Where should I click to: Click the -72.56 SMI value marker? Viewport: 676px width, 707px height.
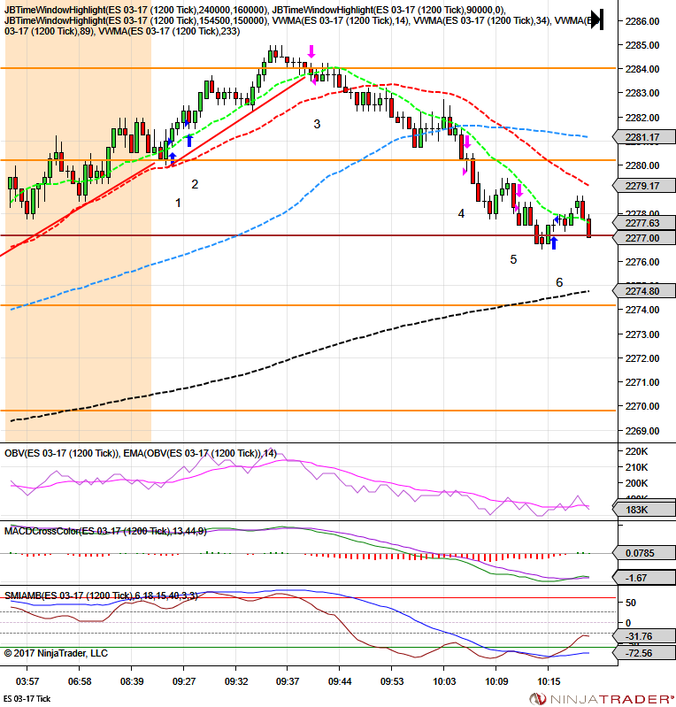tap(644, 653)
